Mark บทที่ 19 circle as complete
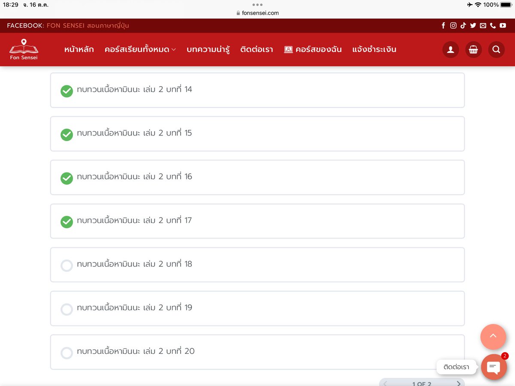This screenshot has height=386, width=515. 67,309
